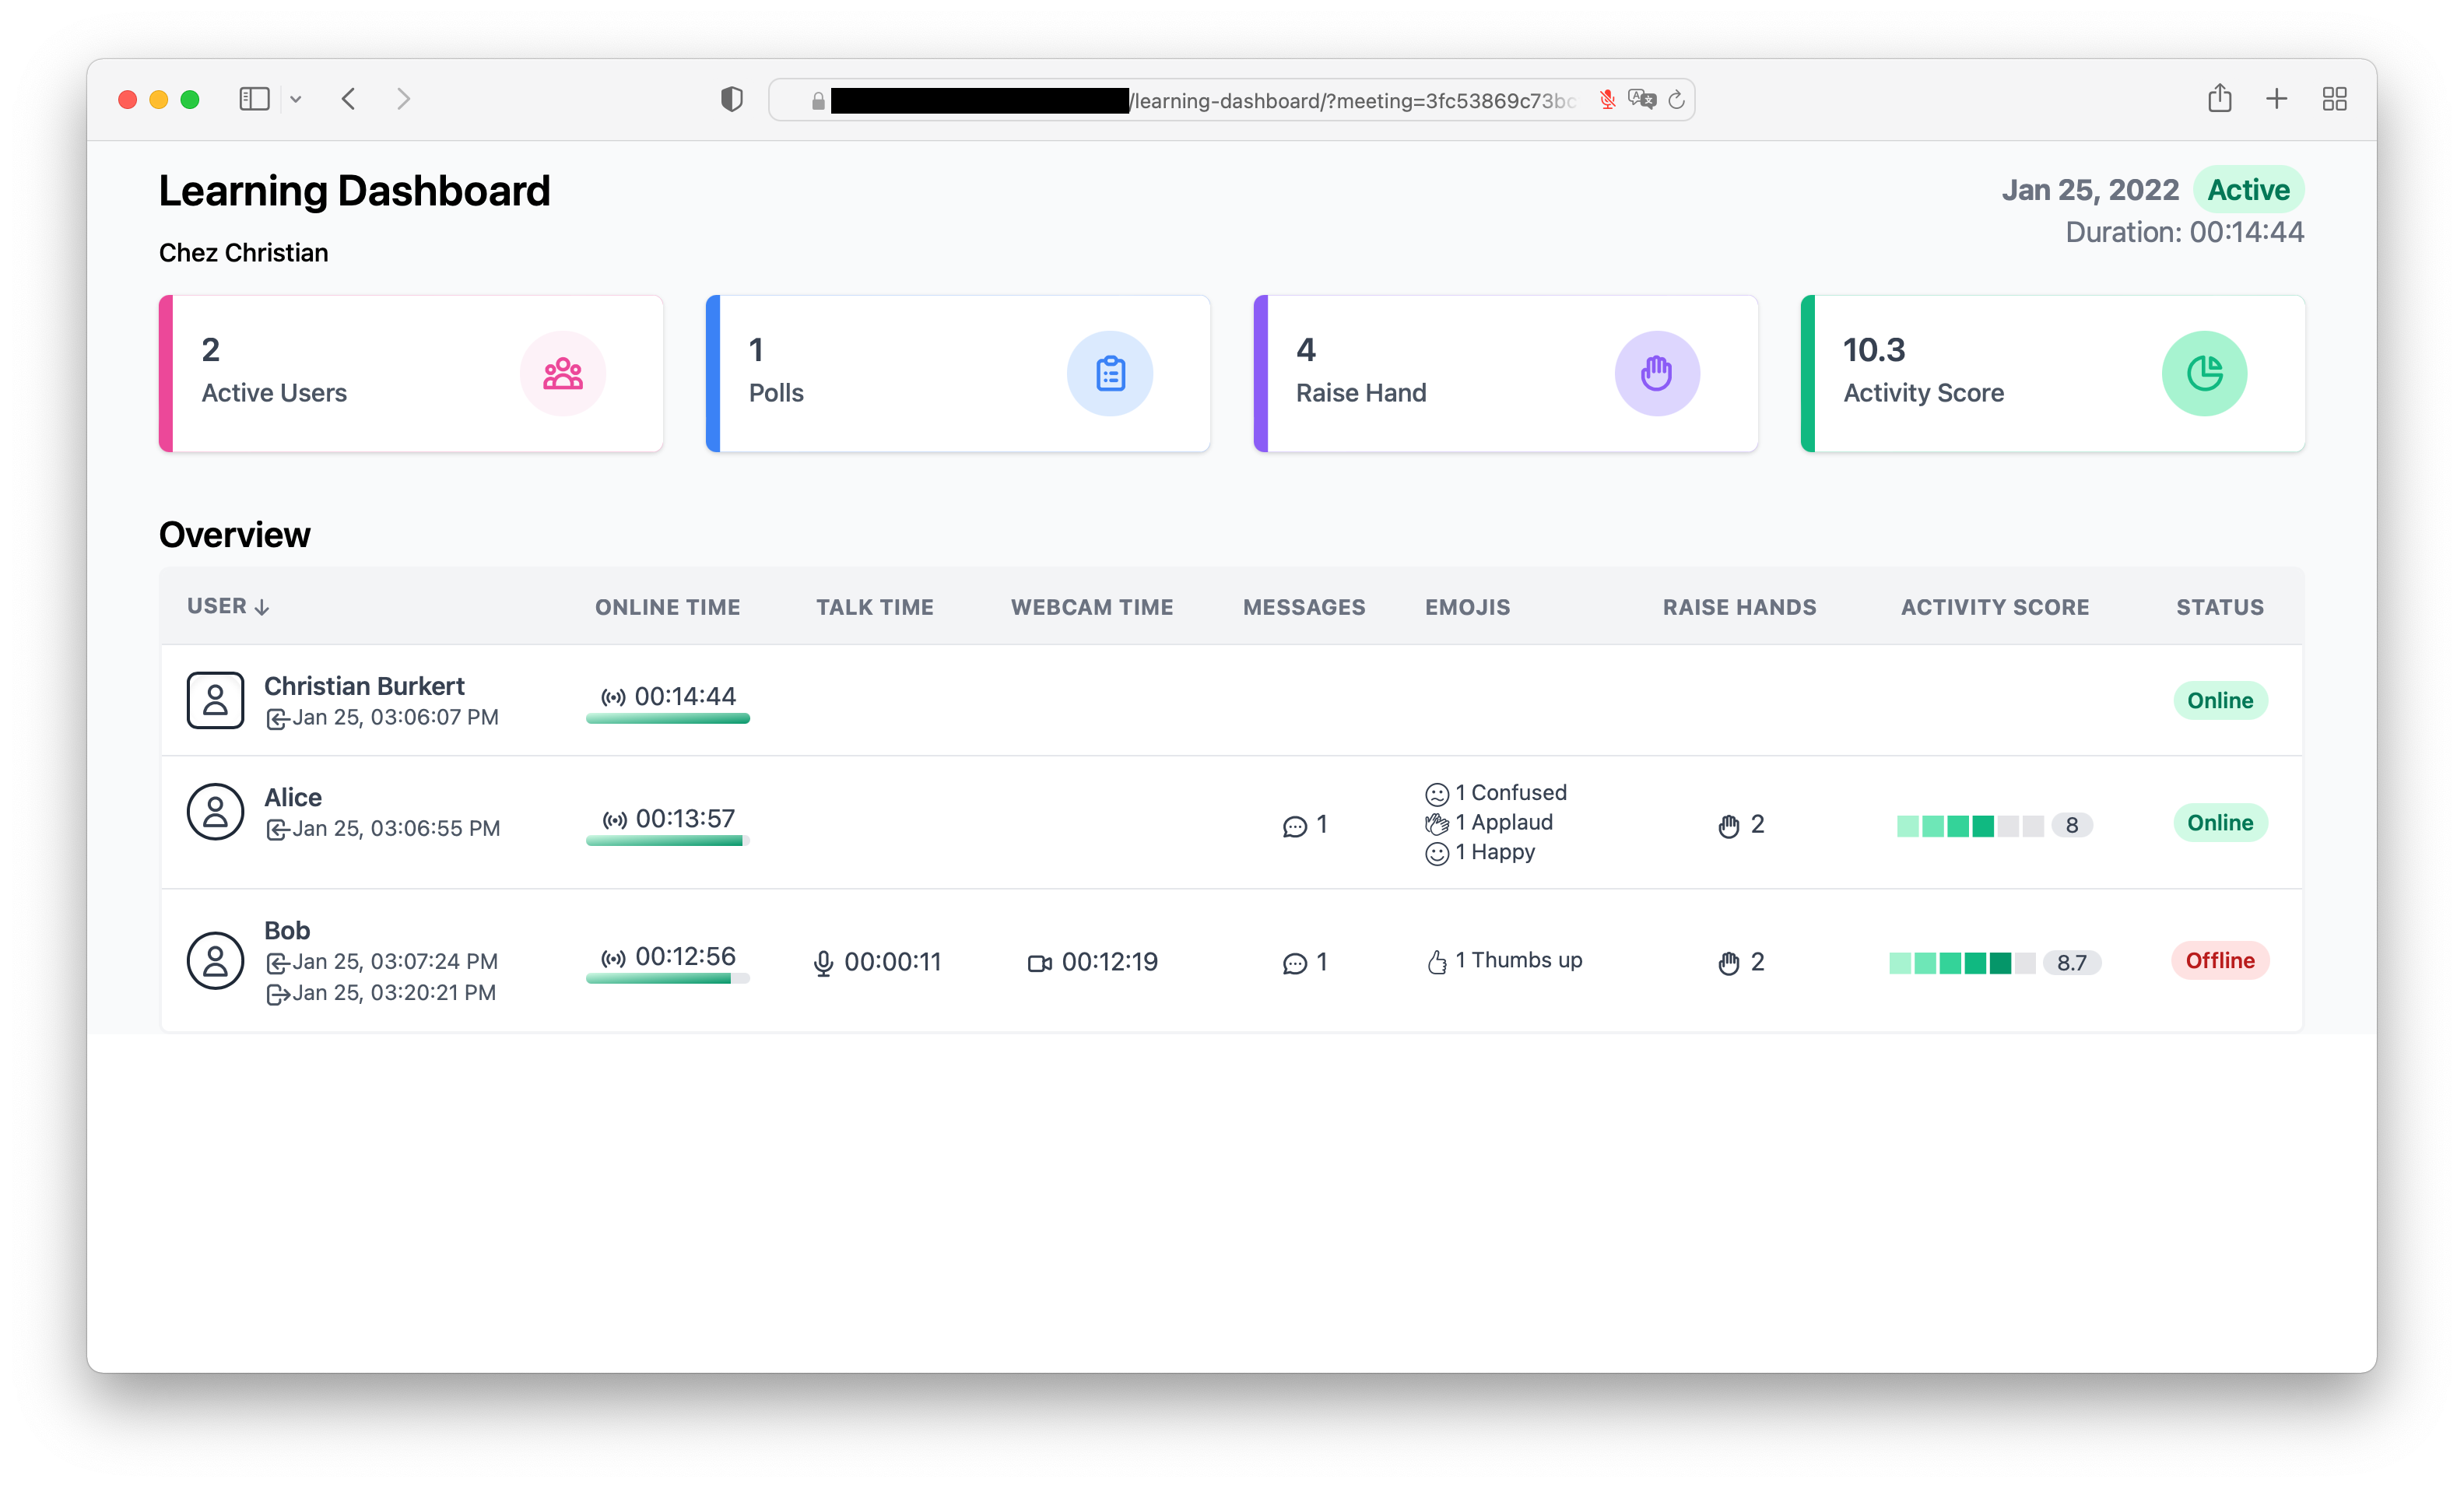The height and width of the screenshot is (1488, 2464).
Task: Select the Activity Score card
Action: pos(2053,373)
